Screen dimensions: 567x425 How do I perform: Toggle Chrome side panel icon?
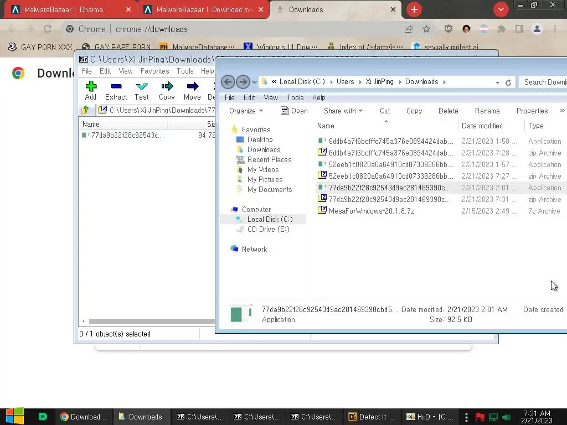tap(519, 29)
